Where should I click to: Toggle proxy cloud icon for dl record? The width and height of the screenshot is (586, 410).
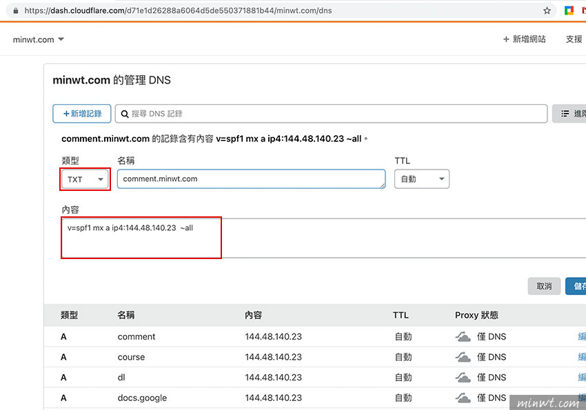(463, 378)
